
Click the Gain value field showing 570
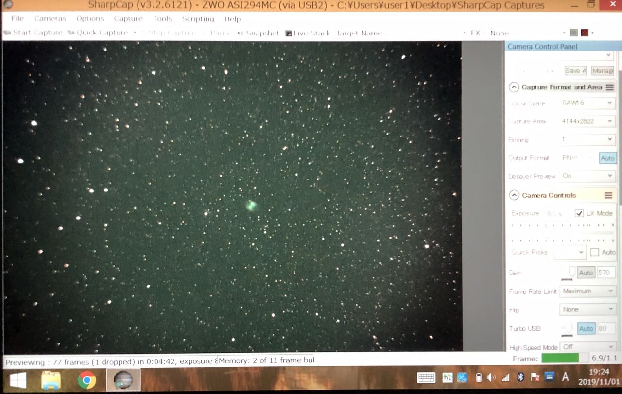click(606, 273)
